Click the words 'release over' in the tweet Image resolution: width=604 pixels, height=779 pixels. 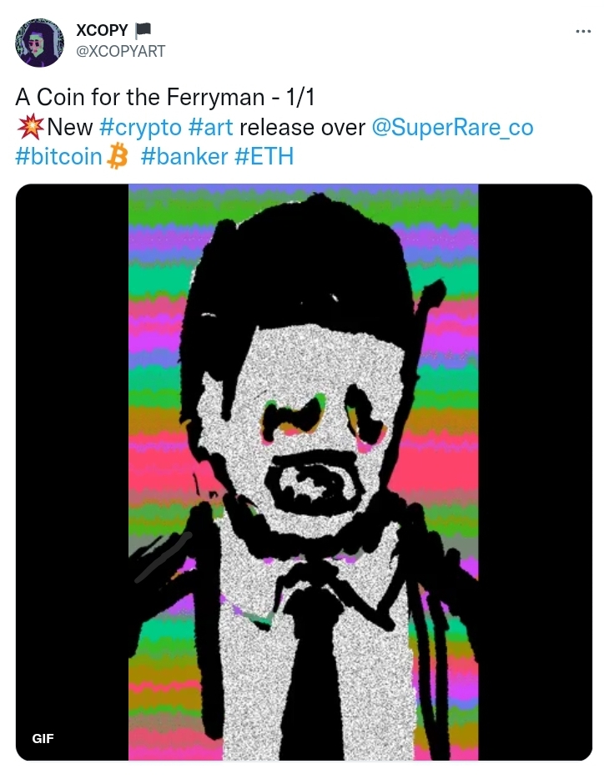[x=302, y=128]
